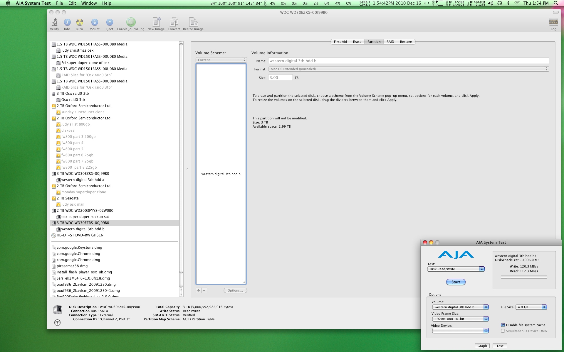Remove partition with the minus button
The height and width of the screenshot is (352, 564).
point(204,290)
